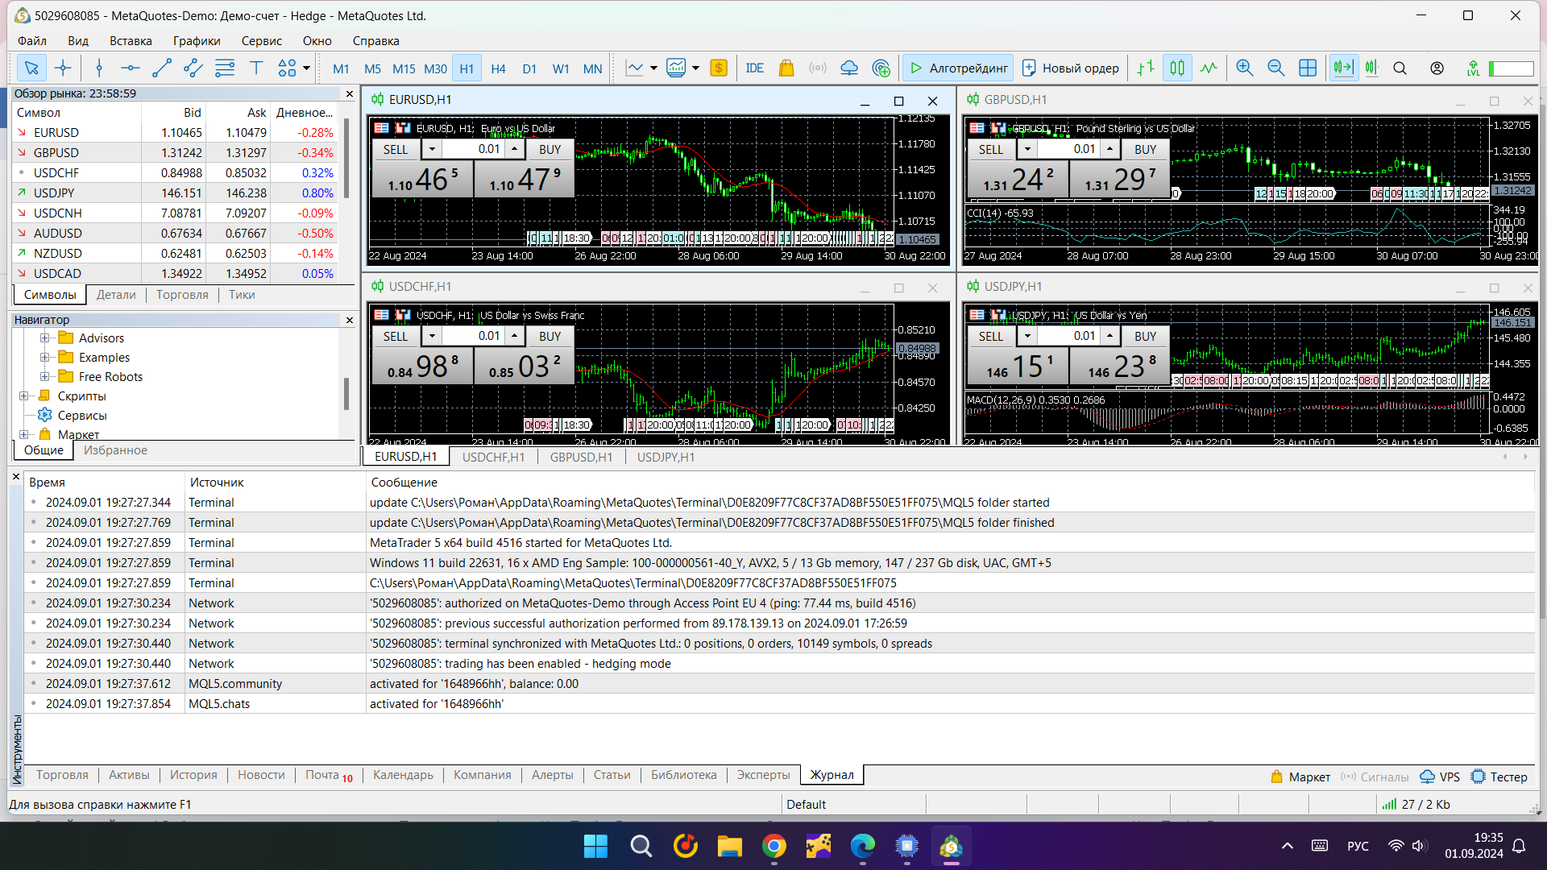
Task: Switch to D1 timeframe
Action: coord(529,68)
